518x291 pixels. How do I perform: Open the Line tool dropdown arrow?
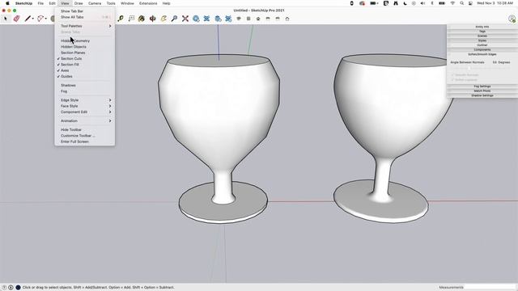(33, 19)
